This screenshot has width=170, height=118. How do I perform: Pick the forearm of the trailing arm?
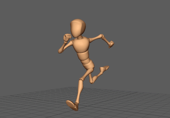tap(106, 40)
